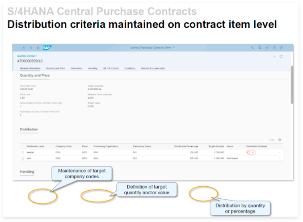
Task: Go back with the back arrow
Action: point(31,47)
